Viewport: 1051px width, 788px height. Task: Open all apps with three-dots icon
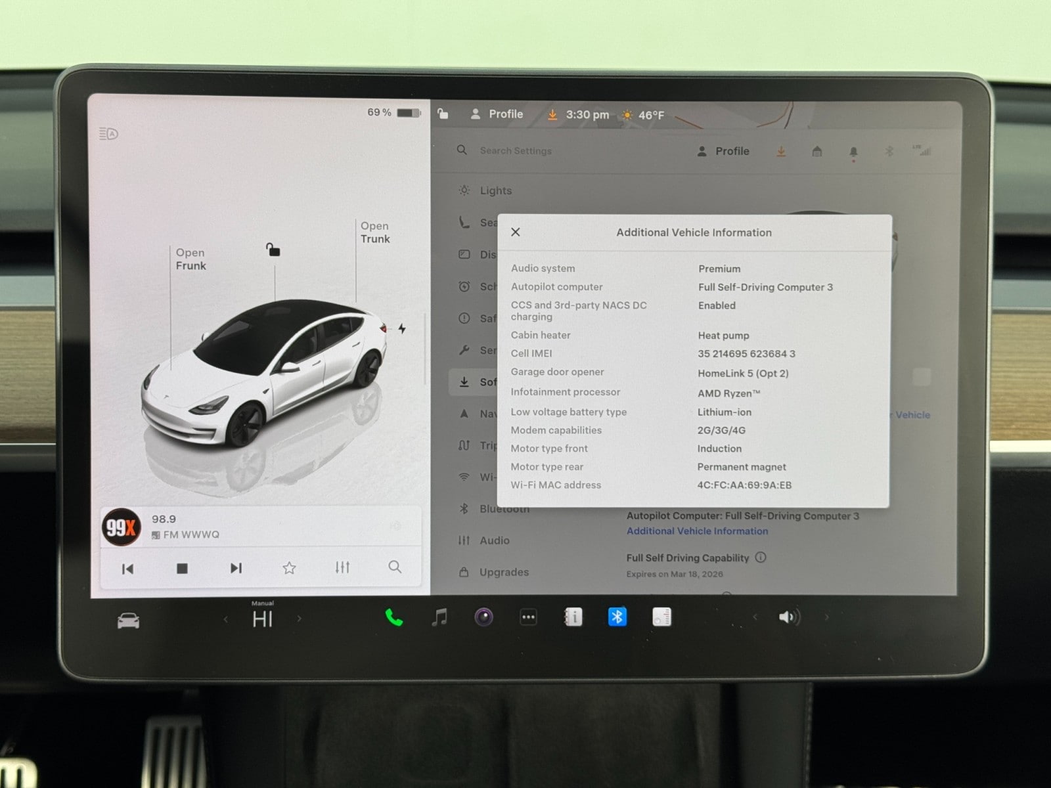point(528,617)
